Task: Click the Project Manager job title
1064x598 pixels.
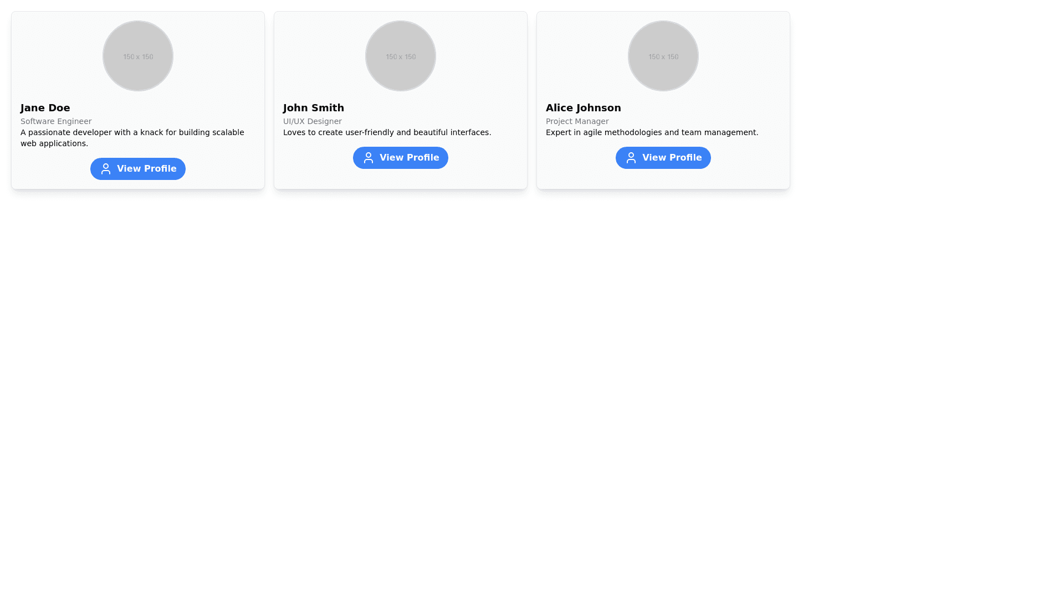Action: point(577,121)
